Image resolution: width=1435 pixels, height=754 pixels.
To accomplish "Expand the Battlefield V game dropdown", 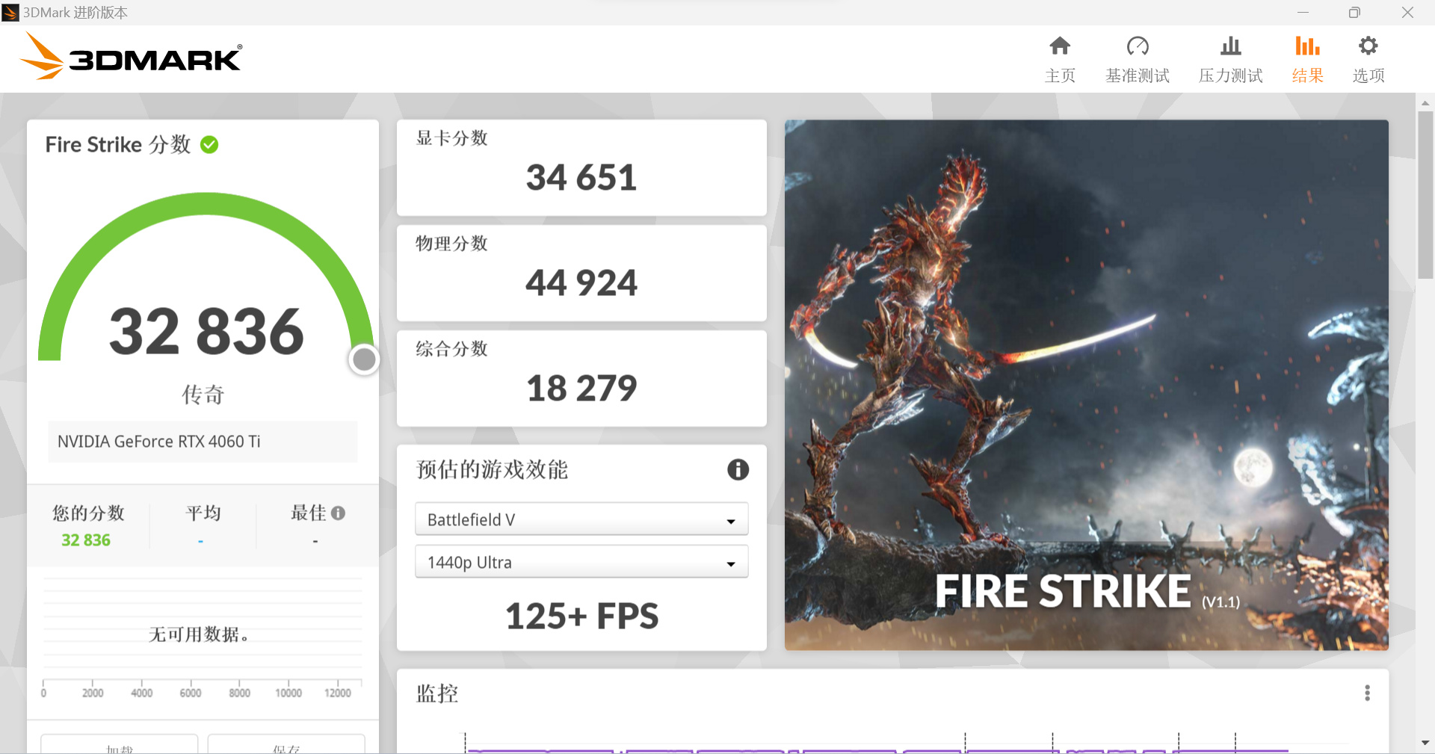I will coord(581,519).
